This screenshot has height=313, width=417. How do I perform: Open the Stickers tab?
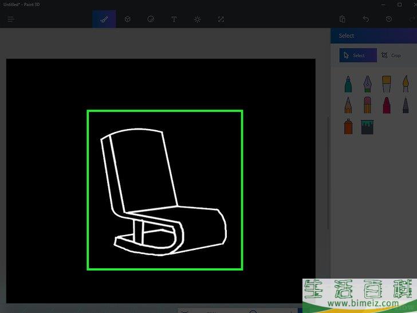(151, 19)
